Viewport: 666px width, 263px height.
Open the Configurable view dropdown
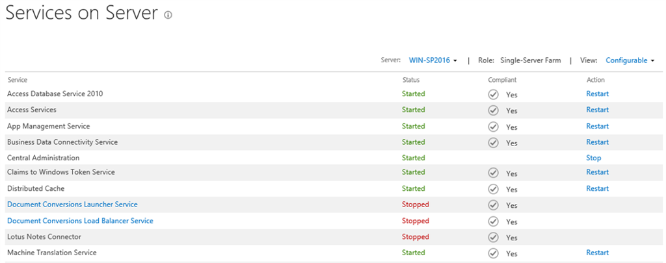point(630,60)
